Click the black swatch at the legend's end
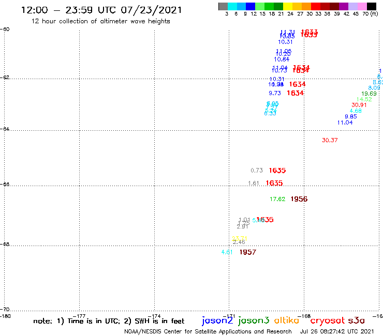Screen dimensions: 383x336 pos(372,6)
